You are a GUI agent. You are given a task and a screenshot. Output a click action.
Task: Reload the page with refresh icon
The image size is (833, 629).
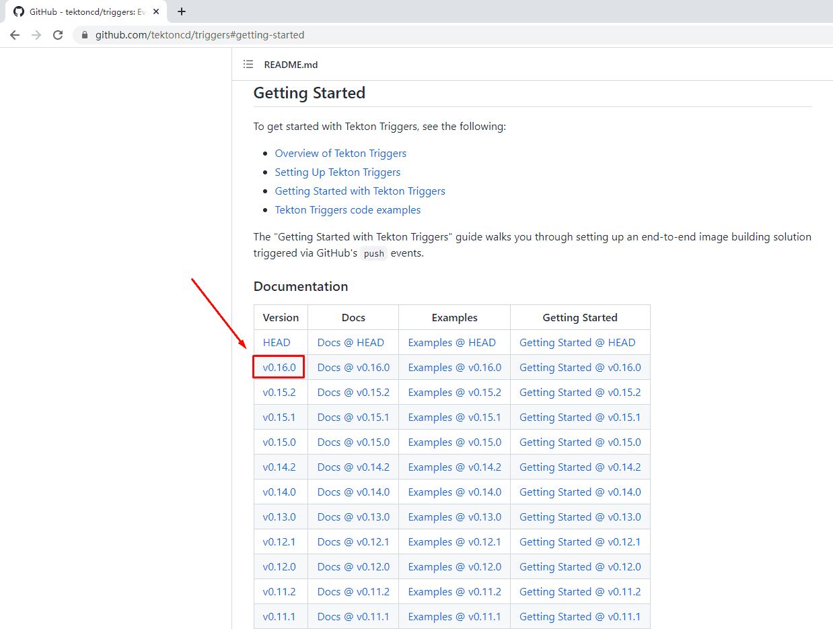pyautogui.click(x=58, y=35)
